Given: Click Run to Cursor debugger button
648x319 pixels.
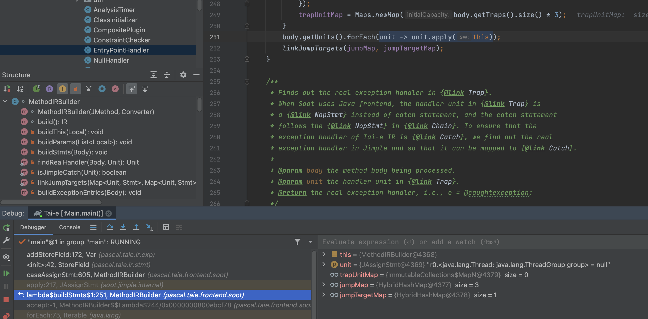Looking at the screenshot, I should 149,227.
